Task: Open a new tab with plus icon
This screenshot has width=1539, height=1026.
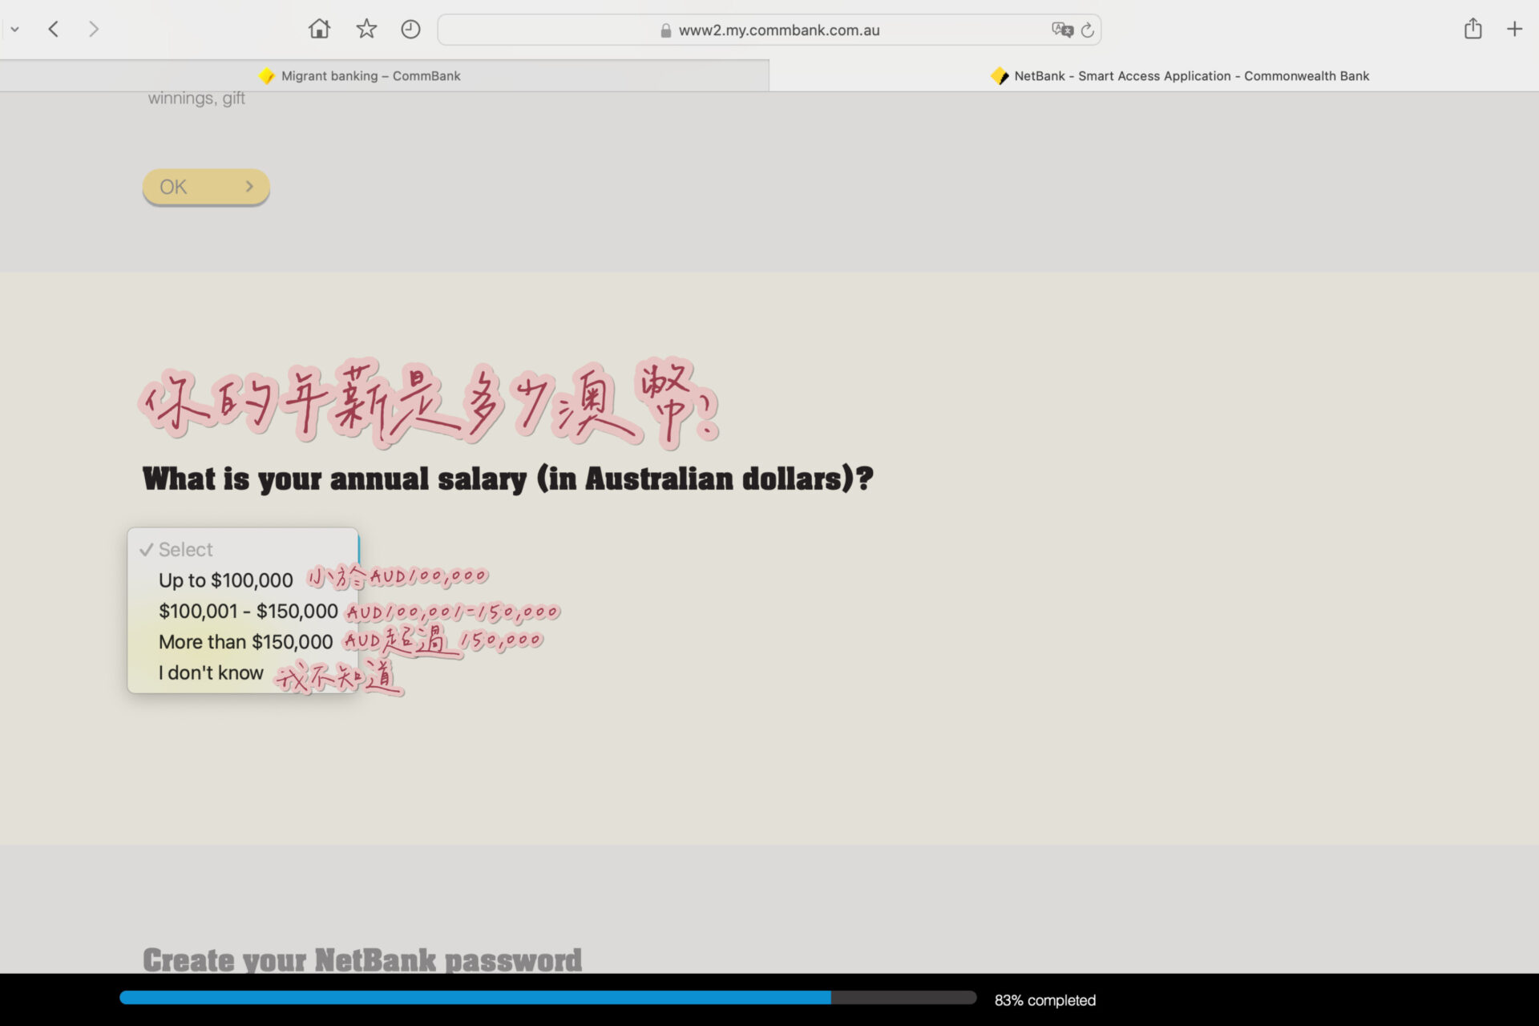Action: click(x=1514, y=30)
